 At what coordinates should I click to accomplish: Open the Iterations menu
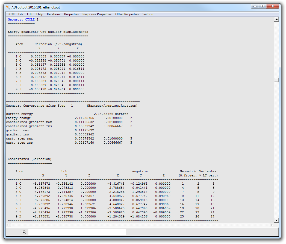click(54, 14)
